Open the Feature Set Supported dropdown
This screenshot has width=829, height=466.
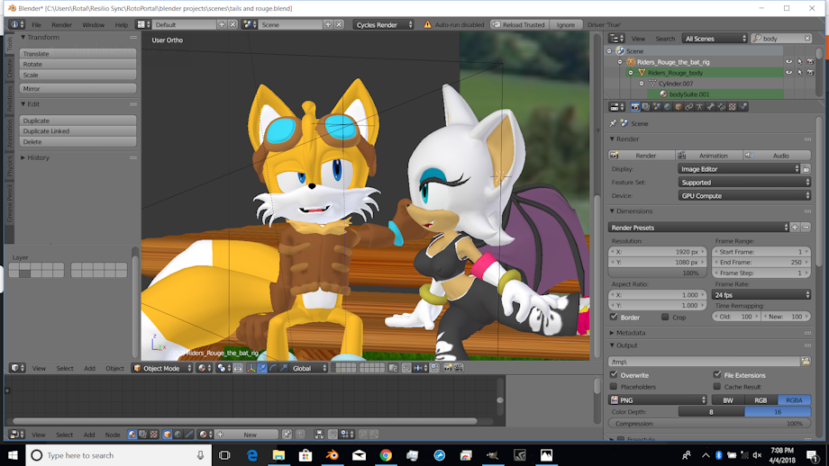[744, 182]
